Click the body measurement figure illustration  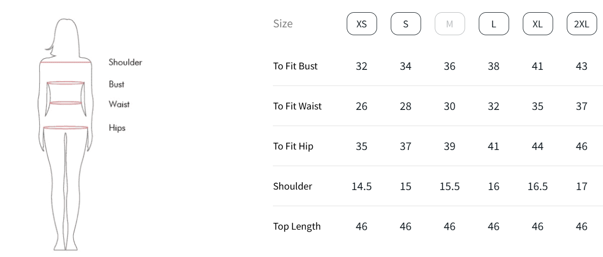click(x=66, y=134)
